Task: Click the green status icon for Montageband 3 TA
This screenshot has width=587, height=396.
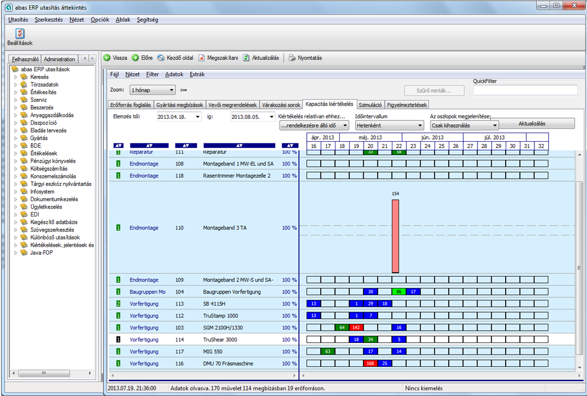Action: pyautogui.click(x=118, y=228)
